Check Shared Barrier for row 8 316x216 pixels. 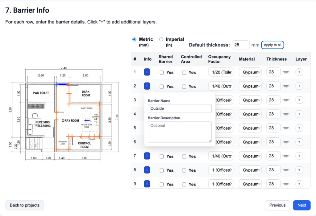(162, 170)
